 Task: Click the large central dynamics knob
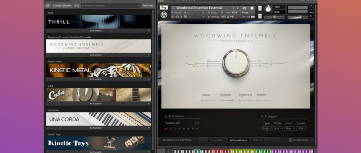click(236, 63)
